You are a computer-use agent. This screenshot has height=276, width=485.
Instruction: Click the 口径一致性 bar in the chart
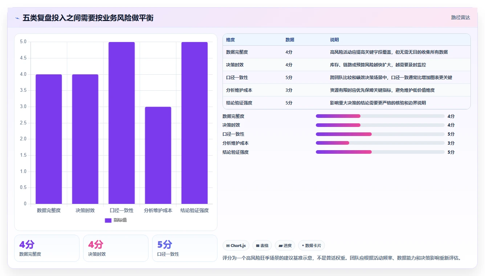122,123
